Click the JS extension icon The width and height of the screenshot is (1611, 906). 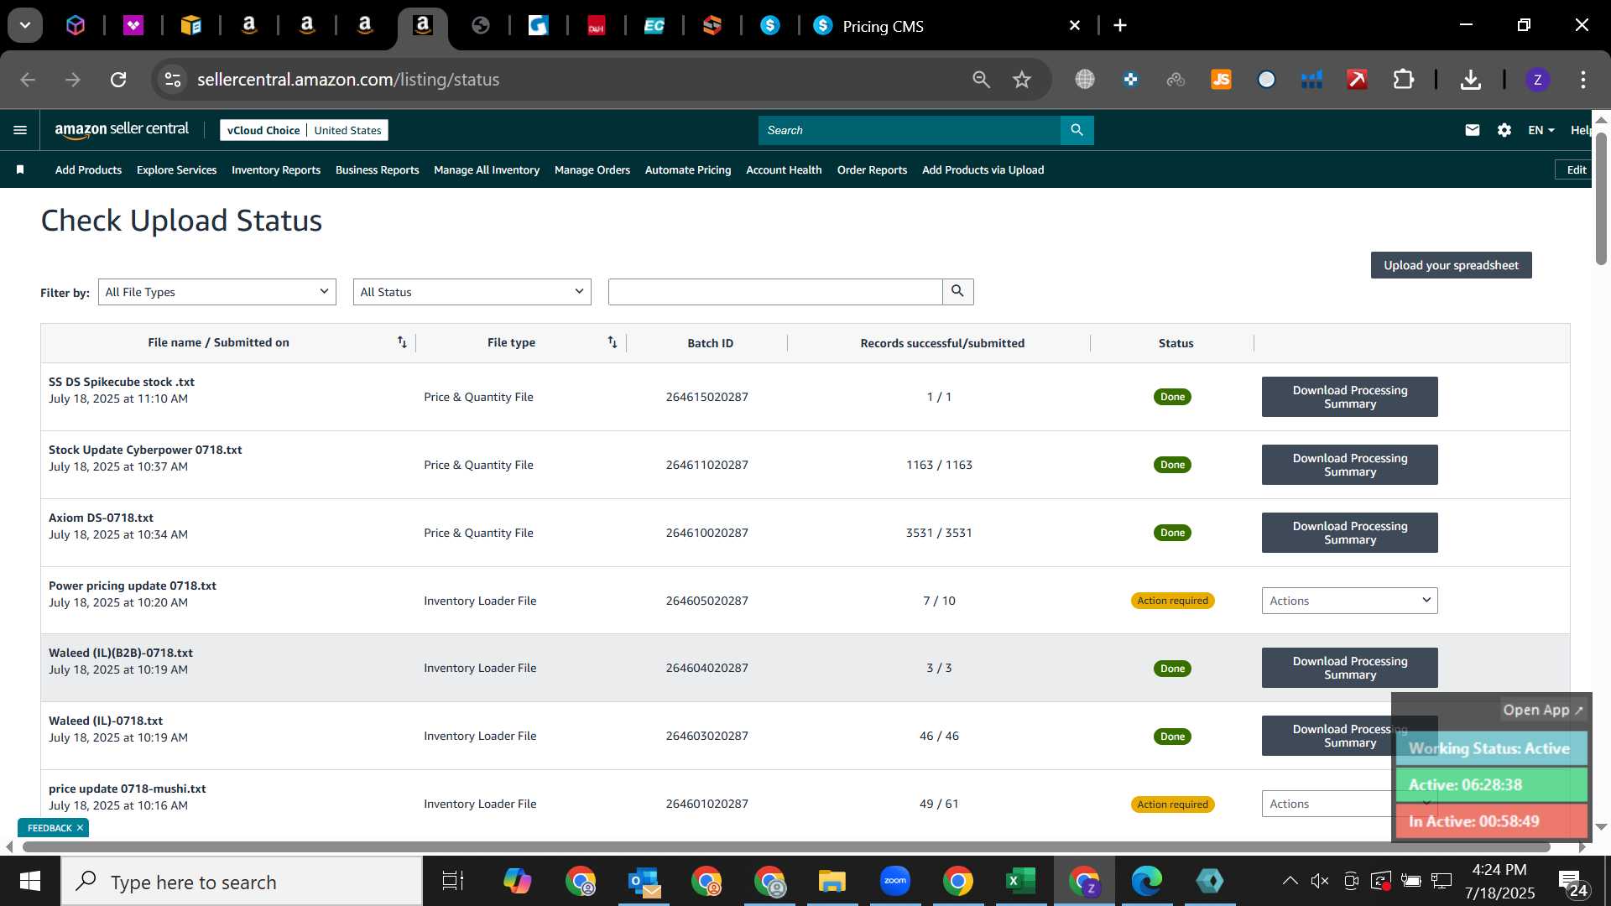1221,80
